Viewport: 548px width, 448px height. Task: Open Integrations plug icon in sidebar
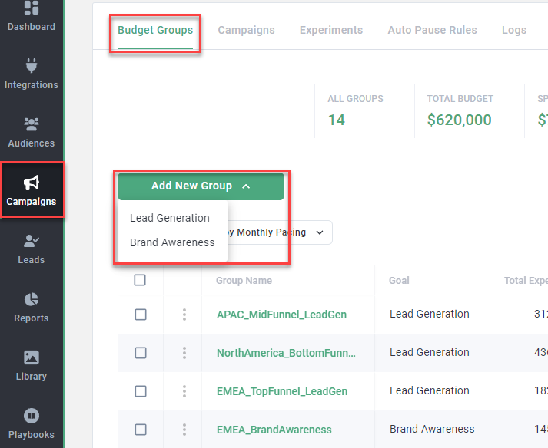coord(32,66)
